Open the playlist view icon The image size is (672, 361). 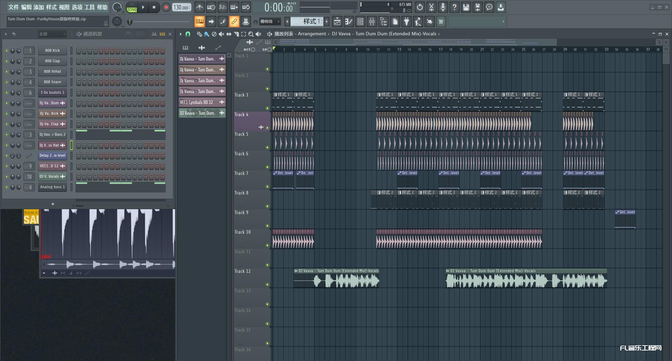click(337, 22)
